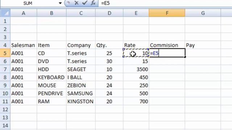Click Qty cell with value 25
This screenshot has width=232, height=130.
[x=109, y=53]
